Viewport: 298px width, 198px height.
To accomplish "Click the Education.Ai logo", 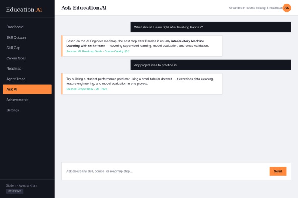I will click(24, 10).
